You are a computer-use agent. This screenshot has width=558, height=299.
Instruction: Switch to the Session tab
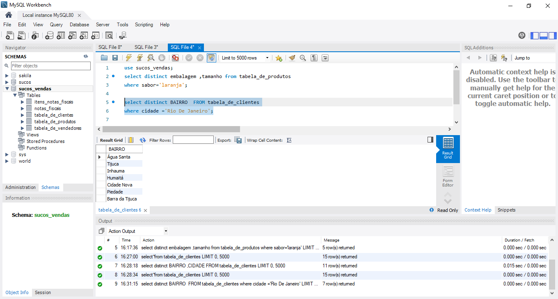coord(43,292)
